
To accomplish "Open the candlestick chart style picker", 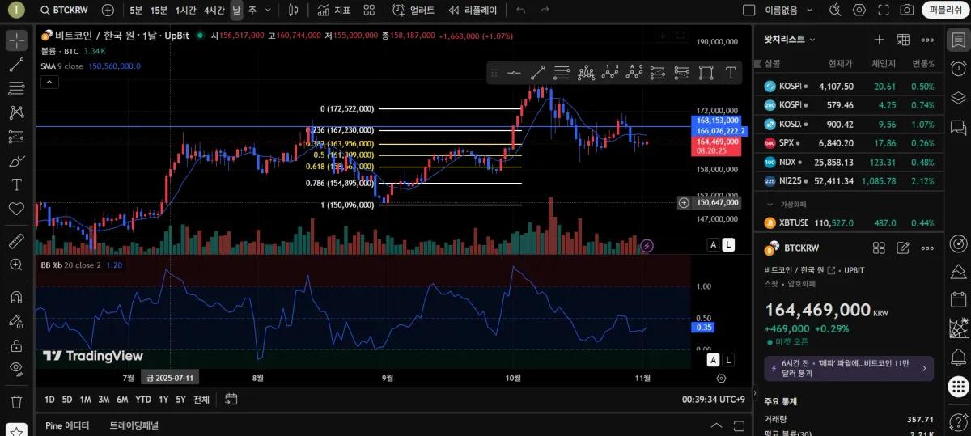I will [x=293, y=11].
